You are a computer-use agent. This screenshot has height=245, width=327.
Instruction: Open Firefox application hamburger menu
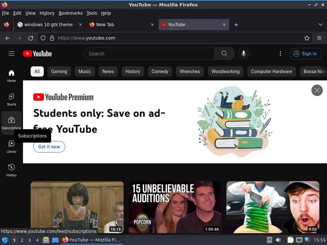pyautogui.click(x=319, y=38)
